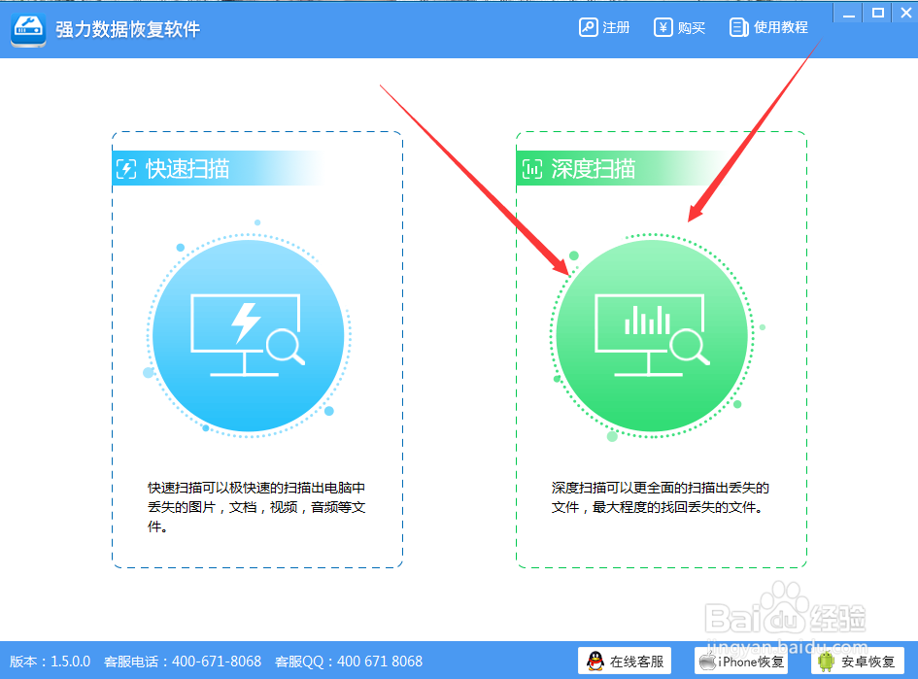Open the 注册 (register) option
This screenshot has height=679, width=918.
tap(604, 27)
